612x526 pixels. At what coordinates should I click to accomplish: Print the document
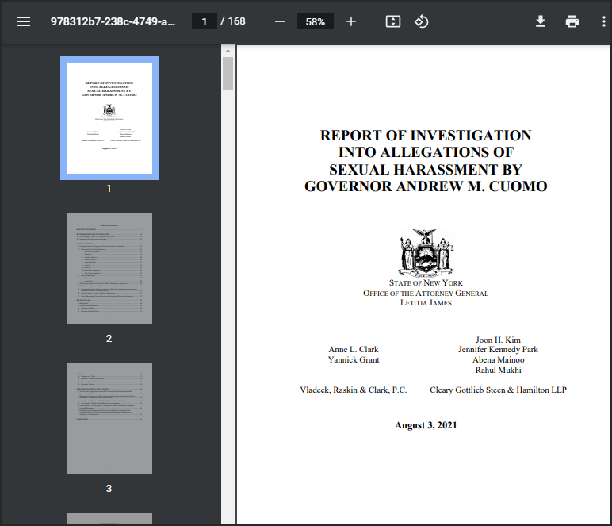pos(572,21)
